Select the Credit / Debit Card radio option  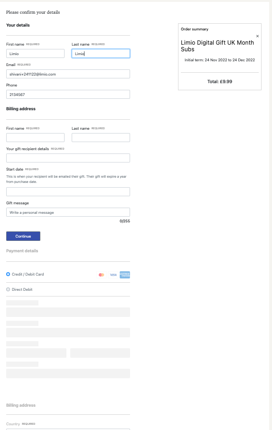[8, 274]
